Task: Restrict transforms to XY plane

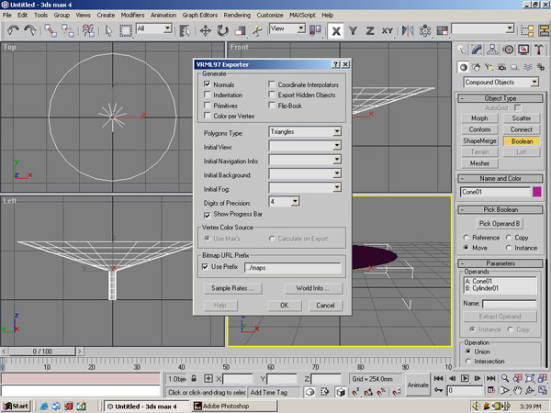Action: 388,31
